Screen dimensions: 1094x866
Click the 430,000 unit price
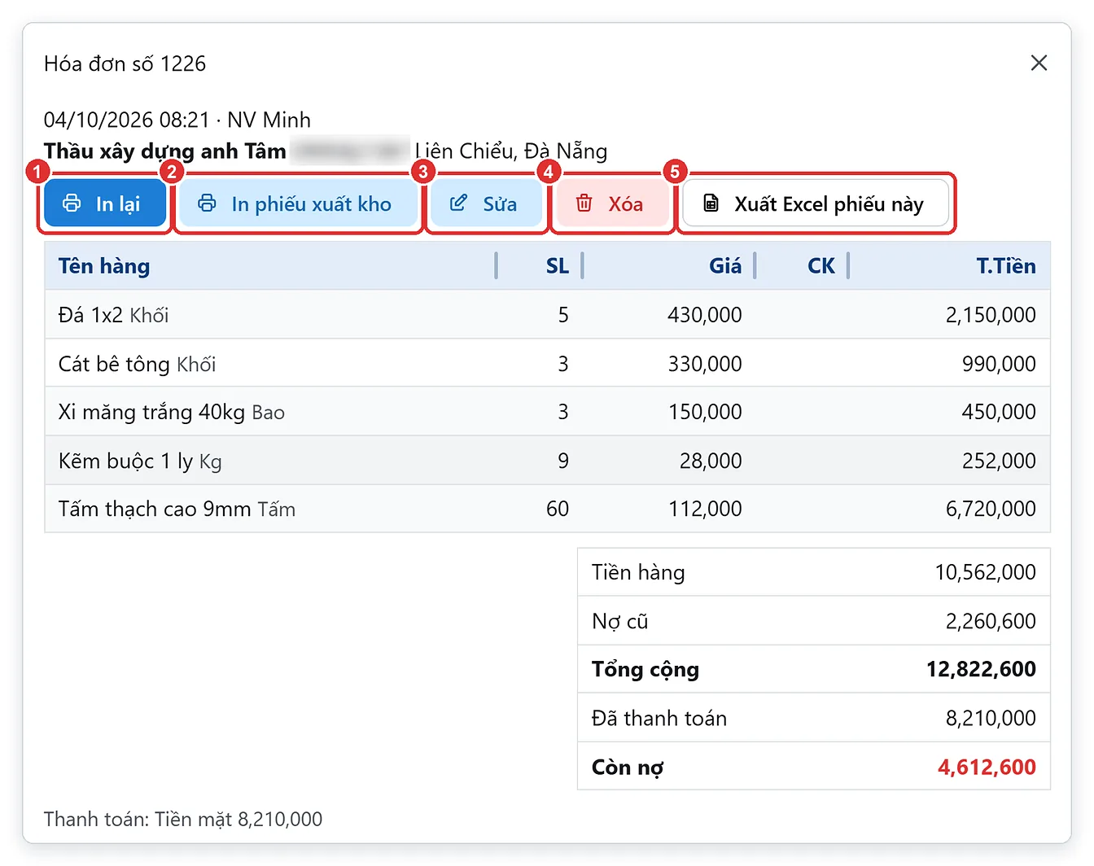(705, 315)
